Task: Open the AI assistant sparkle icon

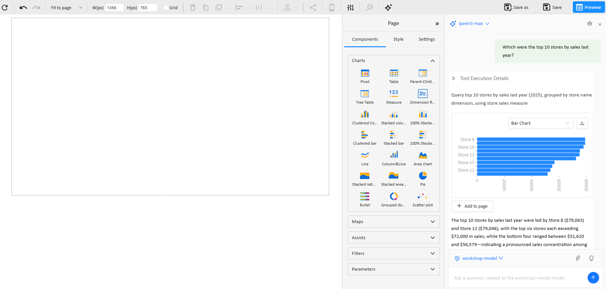Action: pyautogui.click(x=388, y=8)
